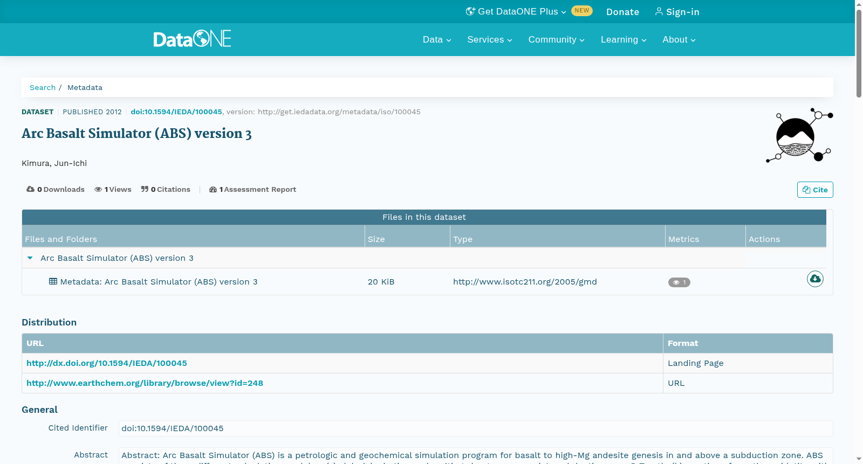Open the dx.doi.org landing page URL
This screenshot has height=464, width=863.
coord(107,363)
